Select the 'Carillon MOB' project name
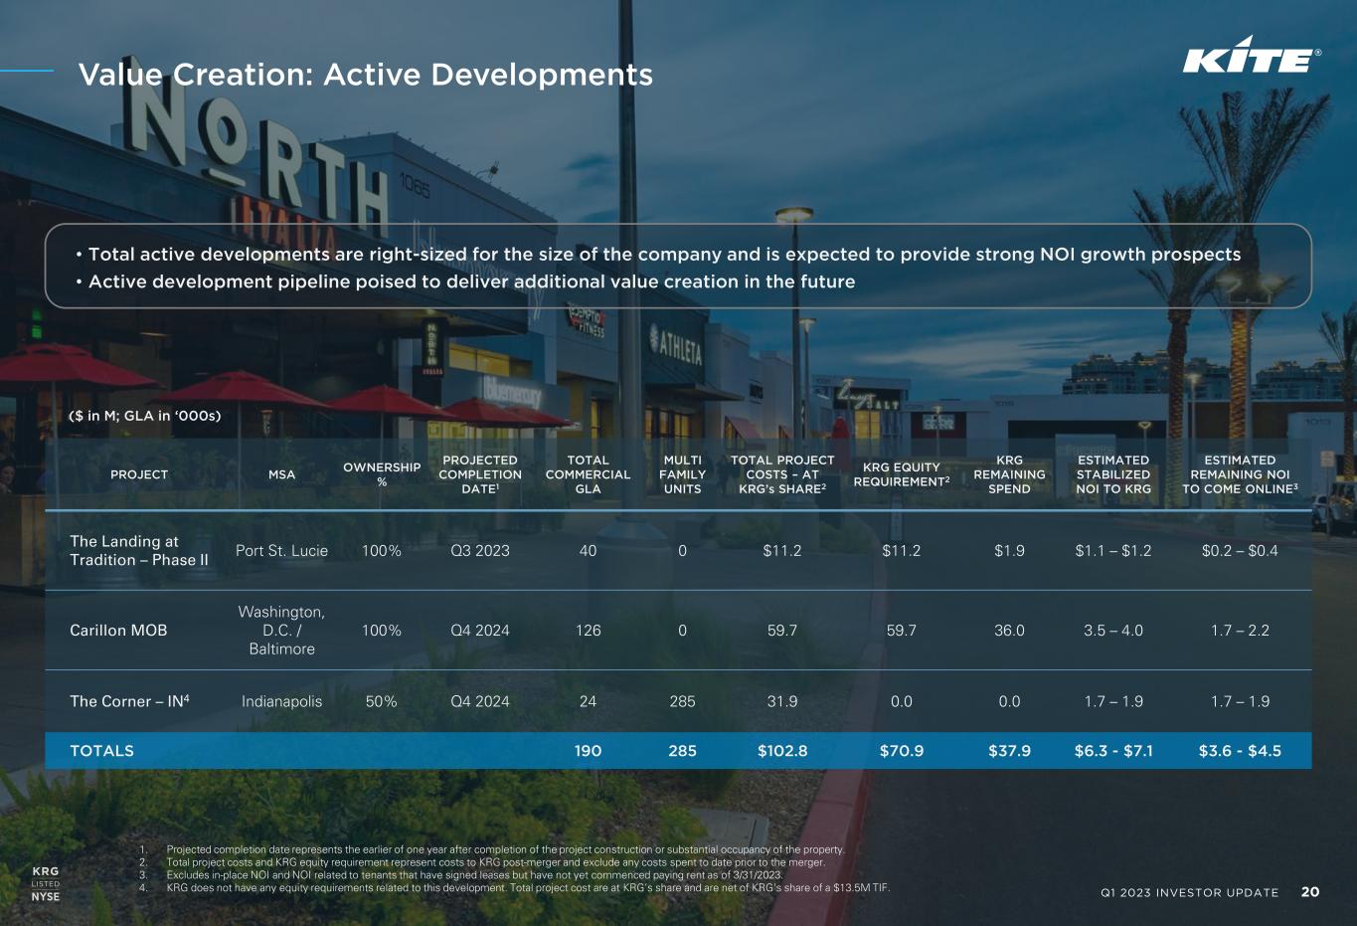1357x926 pixels. tap(118, 631)
